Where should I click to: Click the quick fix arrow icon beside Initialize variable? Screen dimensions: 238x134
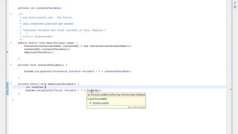point(90,103)
